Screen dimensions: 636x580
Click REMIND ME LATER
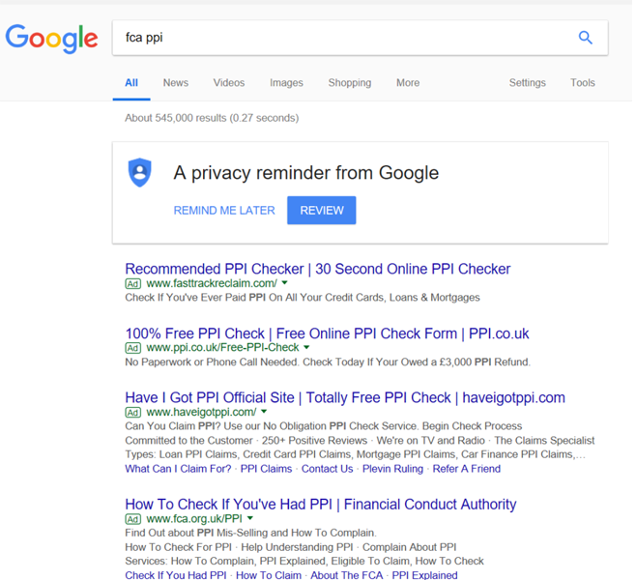pos(224,210)
